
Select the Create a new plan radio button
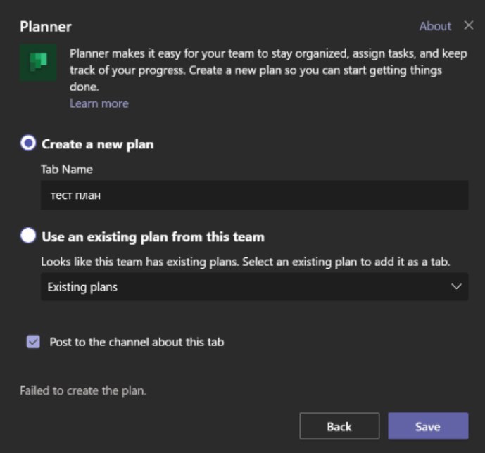coord(28,143)
